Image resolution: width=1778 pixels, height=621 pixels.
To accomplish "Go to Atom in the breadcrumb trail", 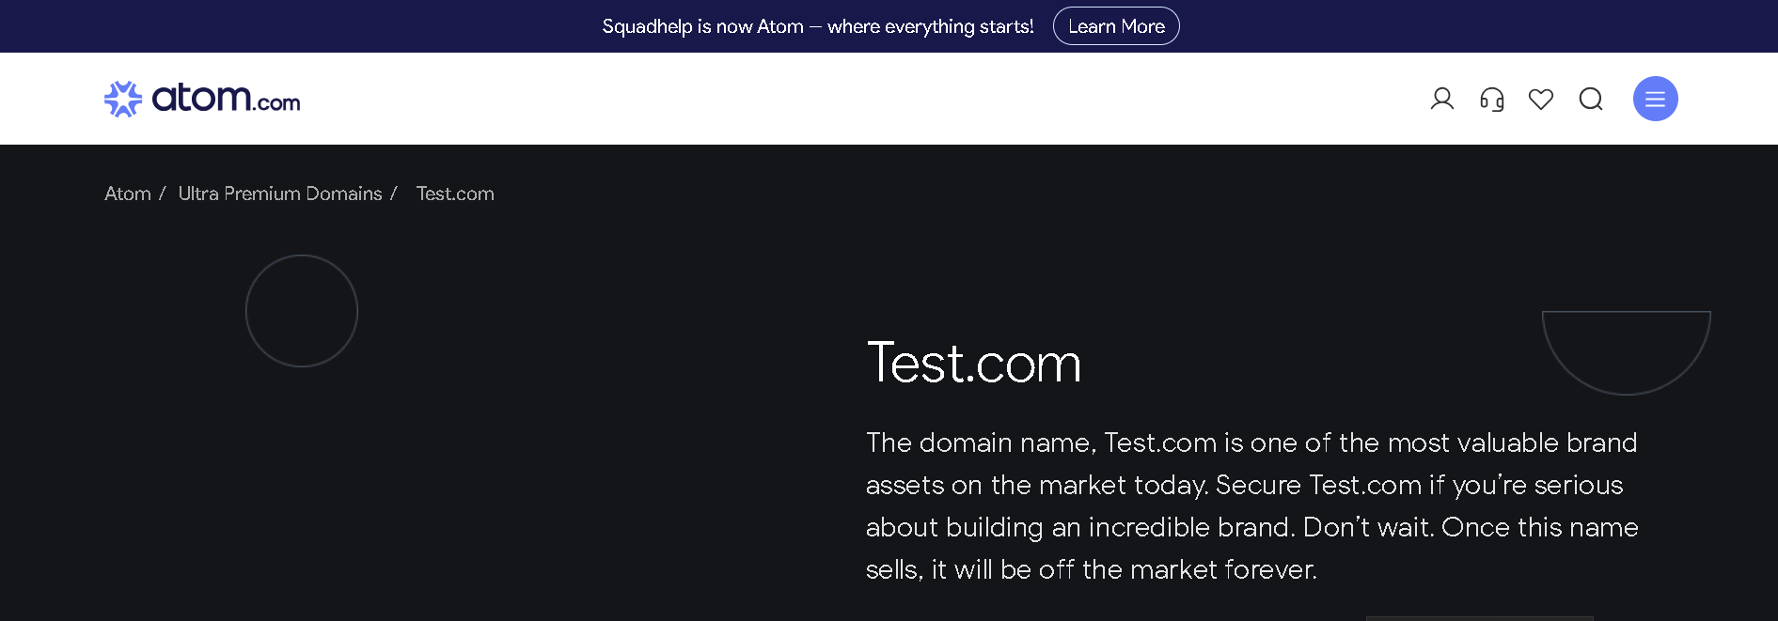I will click(128, 194).
